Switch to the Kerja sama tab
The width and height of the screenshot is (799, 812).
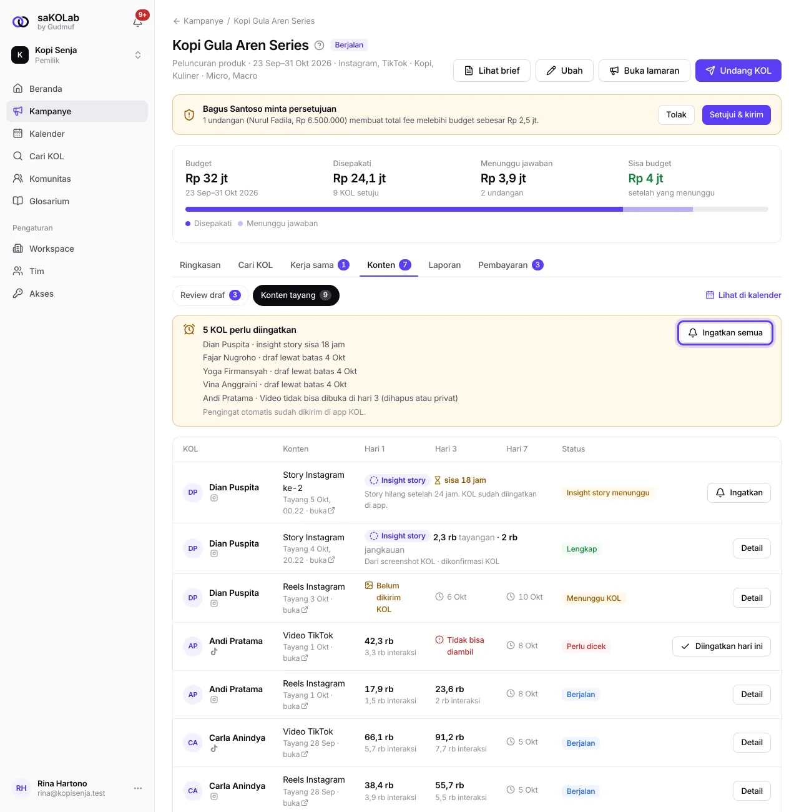320,265
